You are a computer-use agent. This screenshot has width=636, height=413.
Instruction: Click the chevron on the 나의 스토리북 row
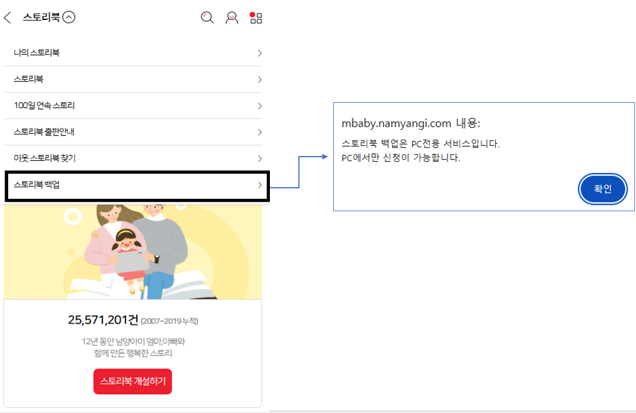pyautogui.click(x=259, y=53)
